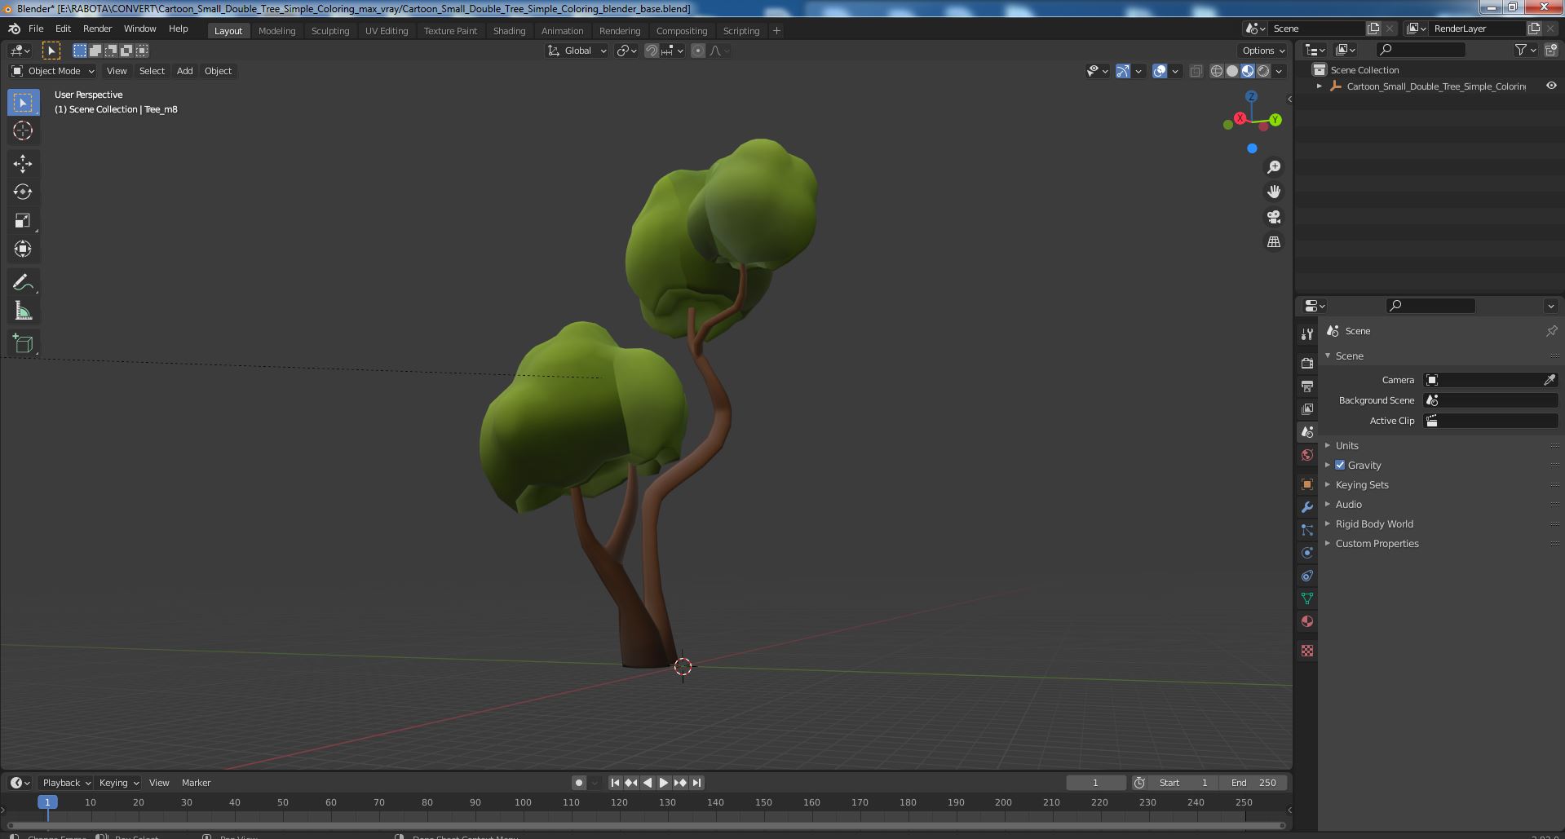This screenshot has height=839, width=1565.
Task: Toggle auto keying record button
Action: [x=578, y=783]
